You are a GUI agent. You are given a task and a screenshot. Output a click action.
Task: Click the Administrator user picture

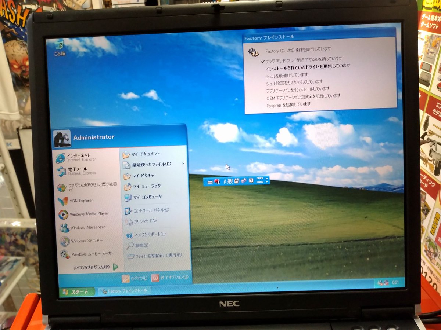click(x=62, y=139)
